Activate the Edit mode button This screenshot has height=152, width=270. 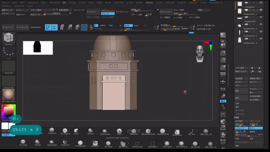click(x=48, y=27)
